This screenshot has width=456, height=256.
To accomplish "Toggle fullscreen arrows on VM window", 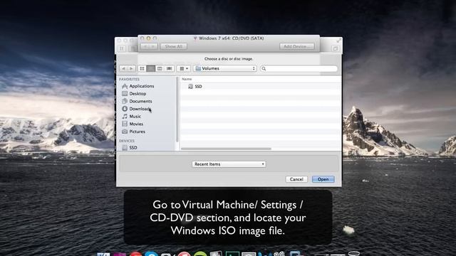I will pos(338,41).
